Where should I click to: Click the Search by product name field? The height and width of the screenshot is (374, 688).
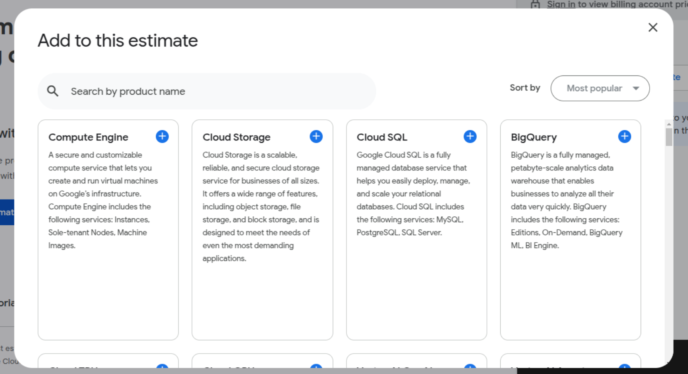pos(196,91)
